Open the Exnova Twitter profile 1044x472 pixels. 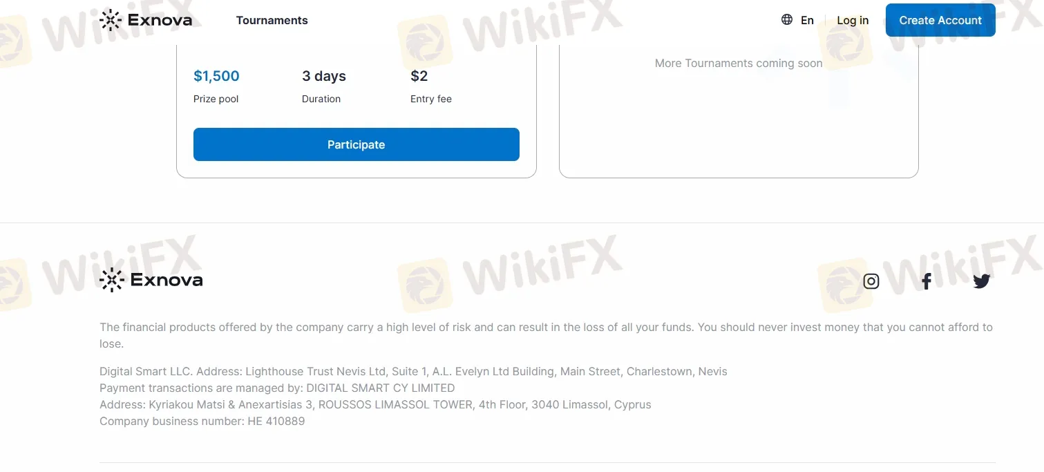(x=982, y=281)
